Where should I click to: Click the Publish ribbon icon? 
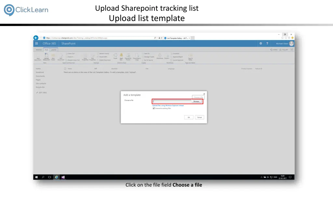167,56
